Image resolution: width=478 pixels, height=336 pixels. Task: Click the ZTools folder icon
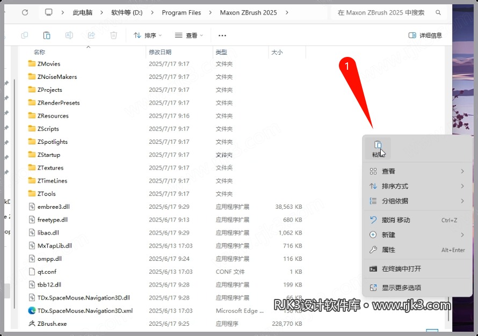(32, 193)
